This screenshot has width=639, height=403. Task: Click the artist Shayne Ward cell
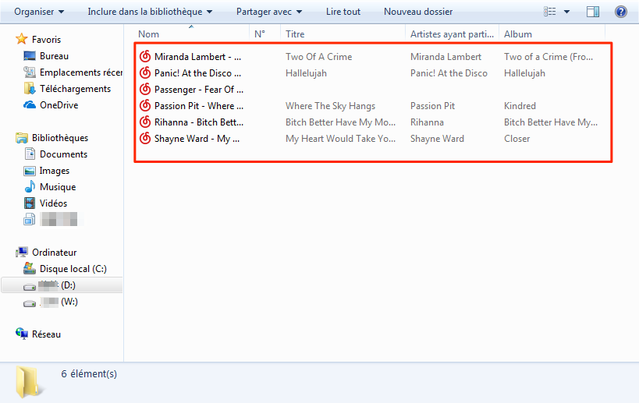pyautogui.click(x=437, y=139)
